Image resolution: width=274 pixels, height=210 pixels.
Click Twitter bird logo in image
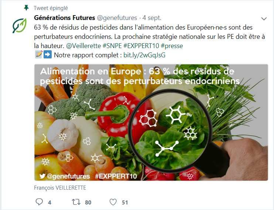point(42,176)
